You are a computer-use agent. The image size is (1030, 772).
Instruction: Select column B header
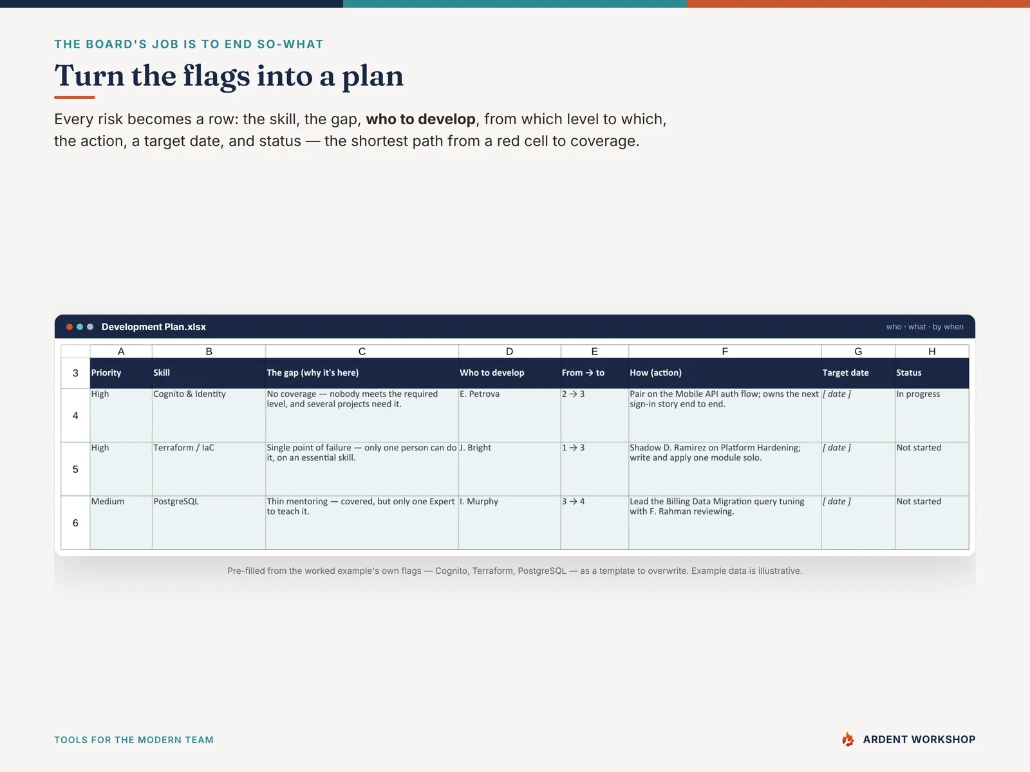point(209,351)
